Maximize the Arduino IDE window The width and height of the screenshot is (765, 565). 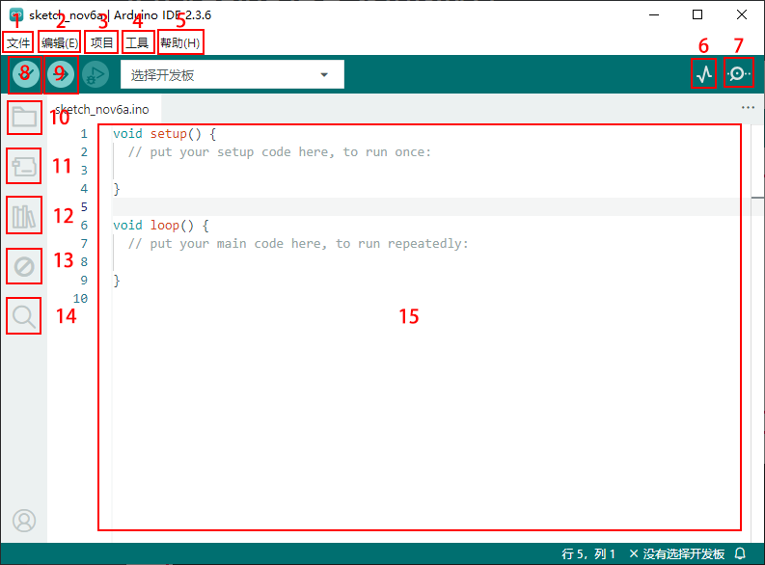[697, 14]
